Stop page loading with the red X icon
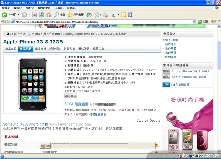Viewport: 221px width, 159px height. [35, 15]
